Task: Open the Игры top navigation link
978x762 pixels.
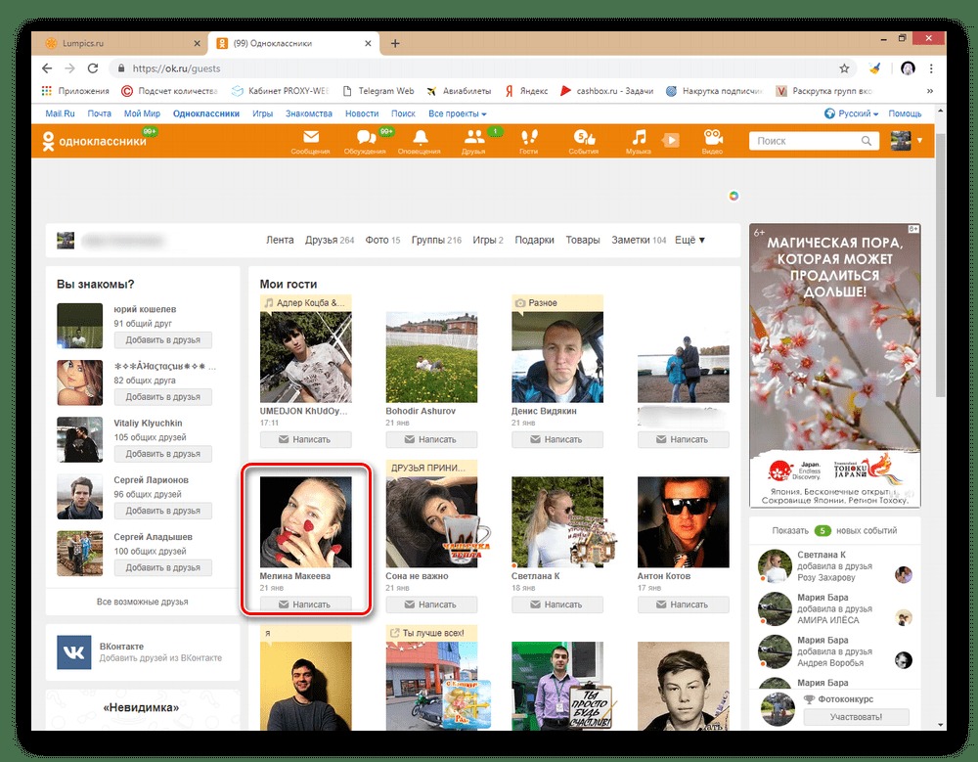Action: [x=262, y=113]
